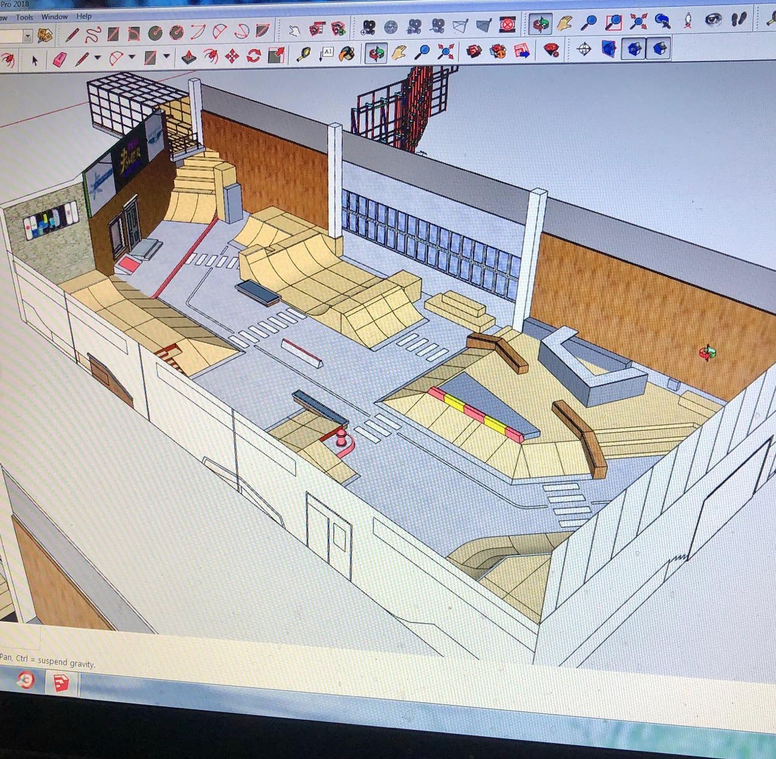Open the Tools menu

tap(25, 17)
